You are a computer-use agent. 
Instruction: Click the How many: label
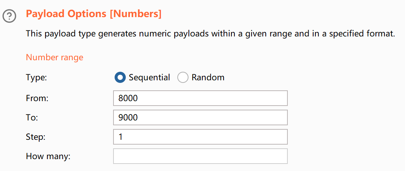tap(48, 157)
